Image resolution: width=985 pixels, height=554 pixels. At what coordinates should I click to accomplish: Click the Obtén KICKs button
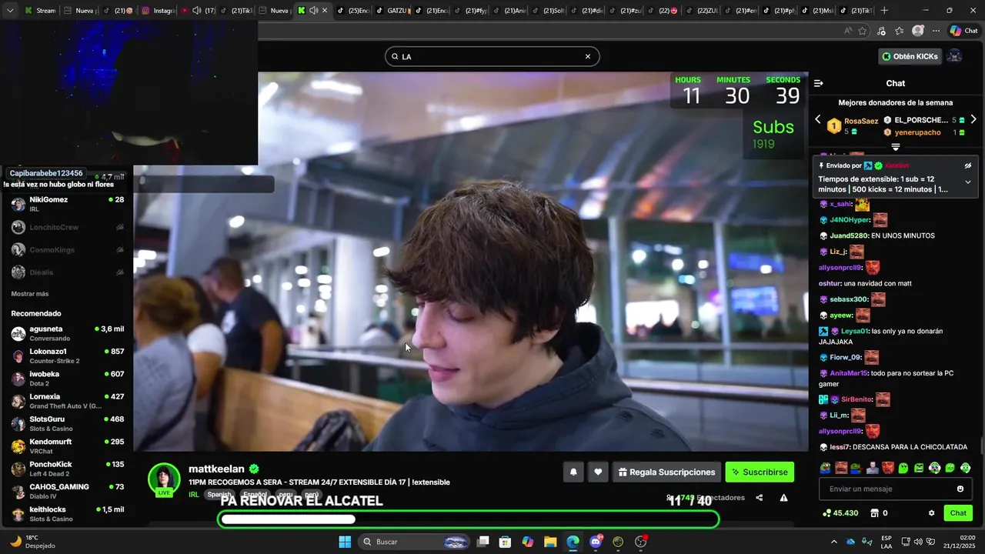tap(910, 56)
